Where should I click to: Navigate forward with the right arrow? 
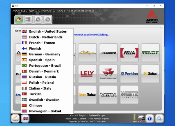[x=48, y=20]
